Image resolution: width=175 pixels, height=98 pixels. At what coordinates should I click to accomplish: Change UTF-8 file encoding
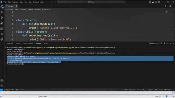[x=139, y=90]
